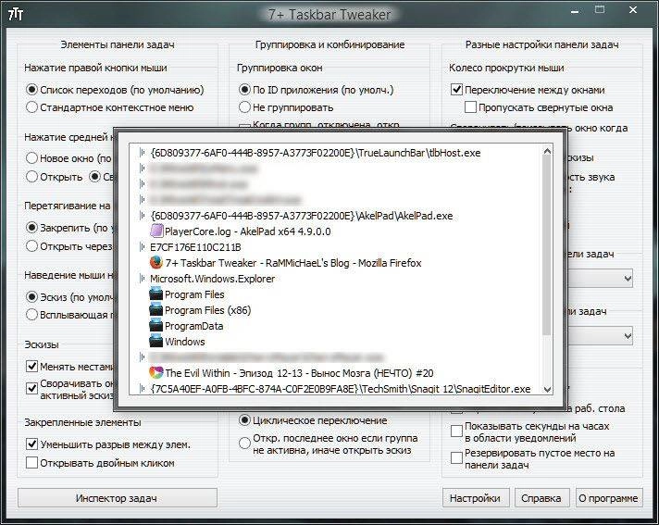Click folder icon next to ProgramData
659x525 pixels.
click(155, 325)
